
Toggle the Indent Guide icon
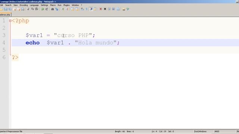91,9
